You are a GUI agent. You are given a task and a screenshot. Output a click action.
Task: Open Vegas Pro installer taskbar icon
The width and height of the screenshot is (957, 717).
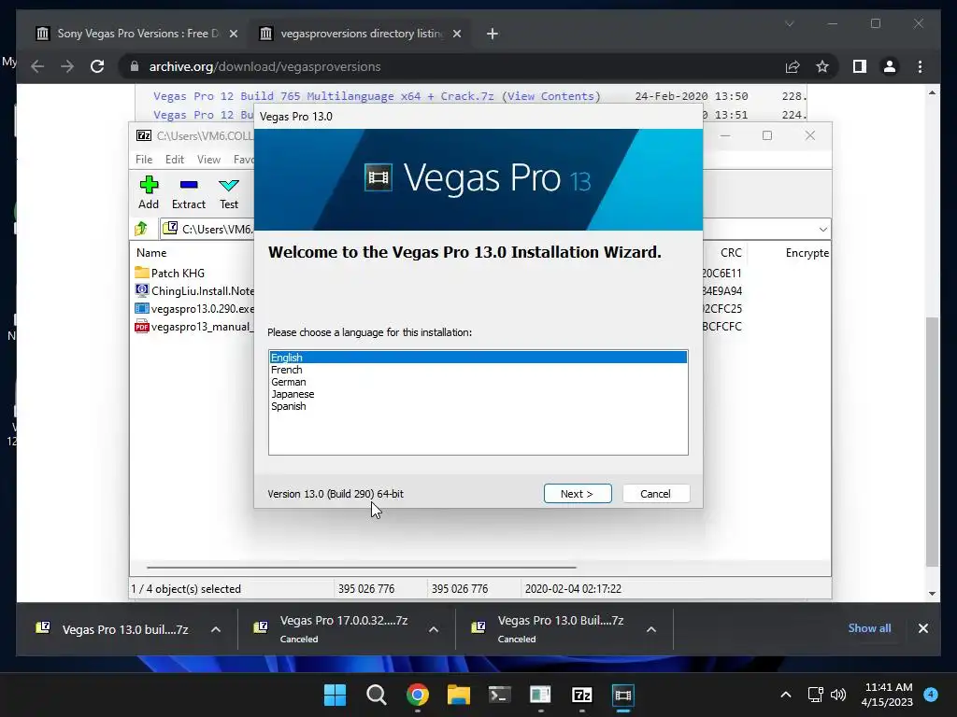623,695
